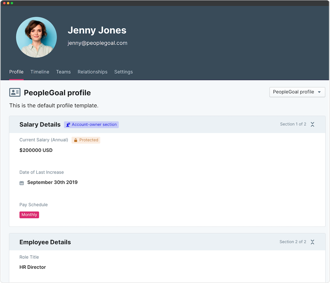Viewport: 330px width, 283px height.
Task: Open the Relationships tab
Action: pos(92,72)
